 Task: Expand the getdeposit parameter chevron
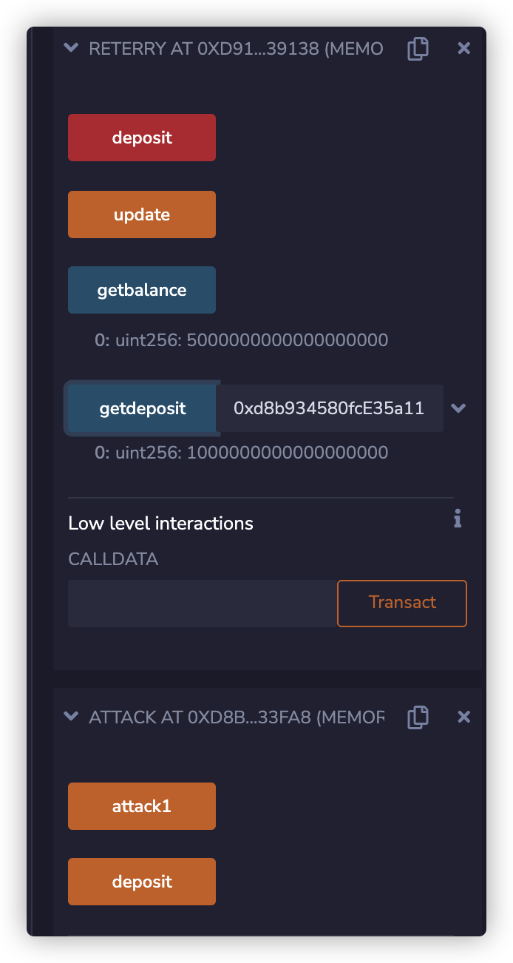tap(458, 408)
